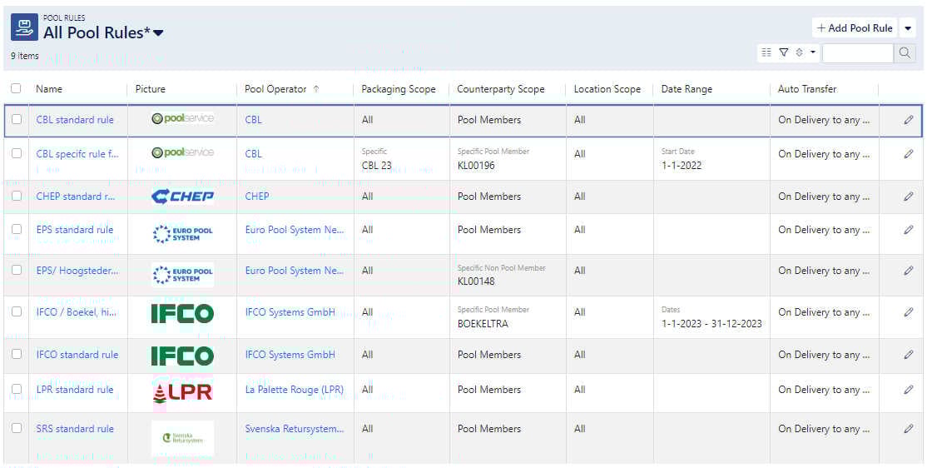Click pencil icon for EPS/ Hoogsteder row
Image resolution: width=927 pixels, height=468 pixels.
909,271
